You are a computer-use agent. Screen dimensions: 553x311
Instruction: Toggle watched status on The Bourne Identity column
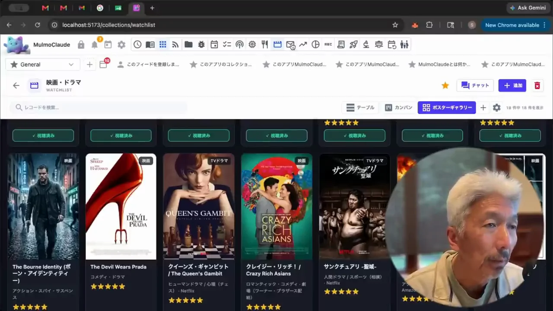(43, 136)
